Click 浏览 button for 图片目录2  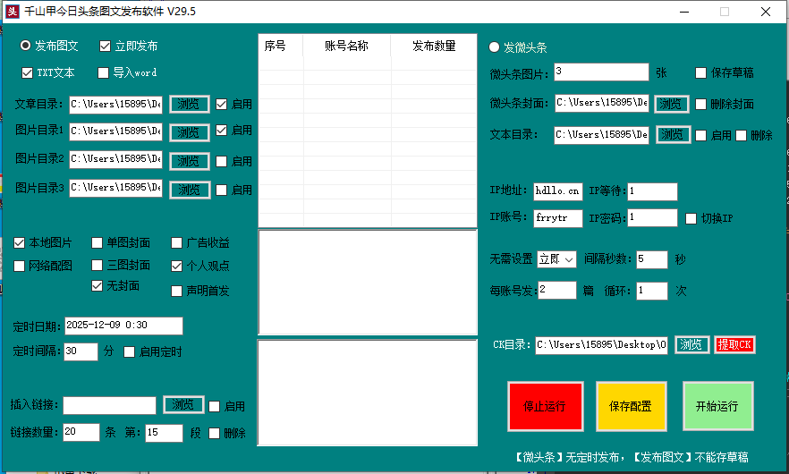click(x=190, y=161)
